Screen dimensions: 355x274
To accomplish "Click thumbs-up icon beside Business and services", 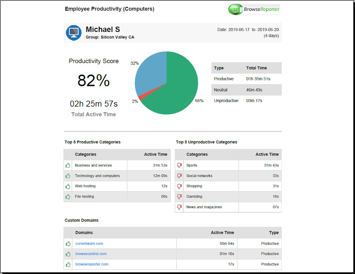I will (x=68, y=165).
